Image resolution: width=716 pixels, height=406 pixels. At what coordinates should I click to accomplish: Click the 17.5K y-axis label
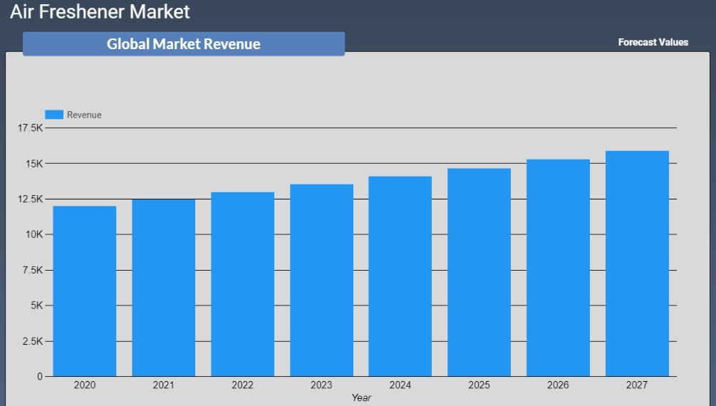click(30, 128)
